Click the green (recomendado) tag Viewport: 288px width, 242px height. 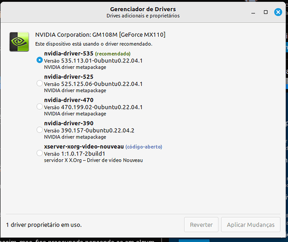point(113,54)
